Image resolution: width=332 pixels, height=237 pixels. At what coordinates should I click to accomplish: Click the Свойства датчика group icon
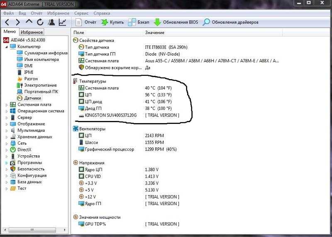point(76,40)
